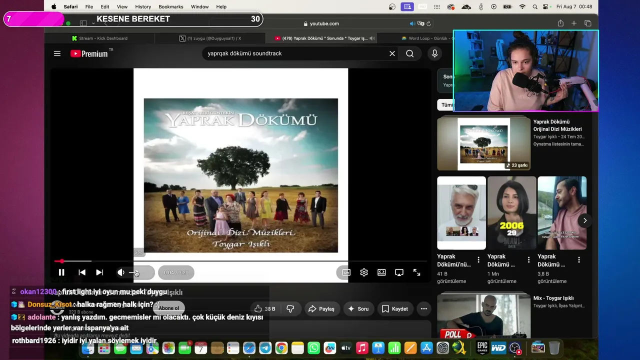Viewport: 640px width, 360px height.
Task: Add a new Safari tab
Action: click(x=574, y=23)
